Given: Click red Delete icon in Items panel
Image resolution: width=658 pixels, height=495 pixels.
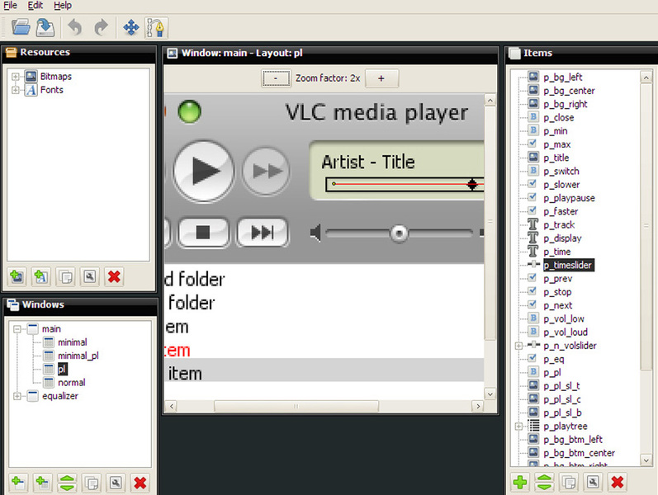Looking at the screenshot, I should 618,482.
